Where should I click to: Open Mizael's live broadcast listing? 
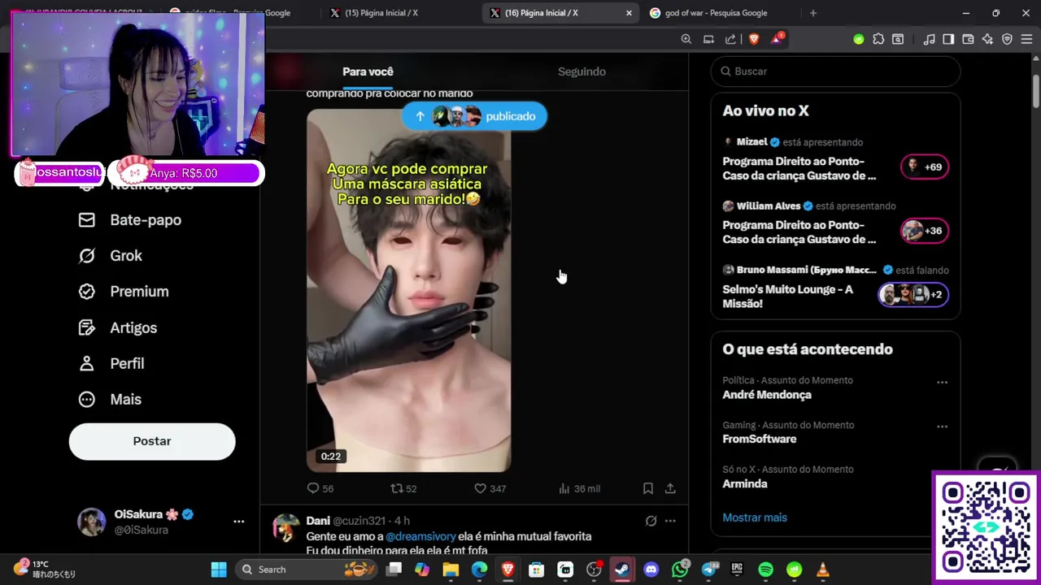pyautogui.click(x=835, y=161)
